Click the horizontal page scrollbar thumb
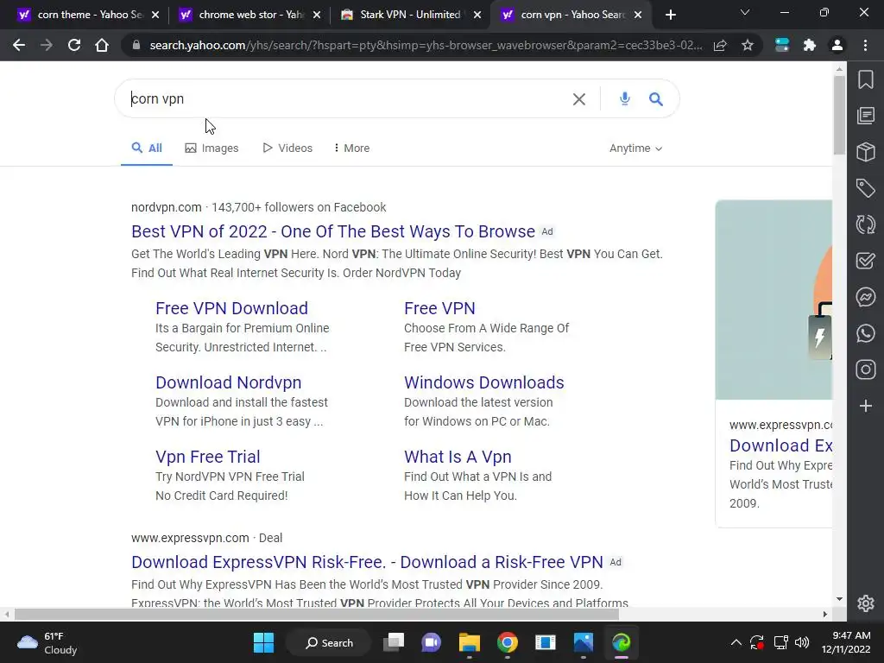884x663 pixels. pos(317,614)
